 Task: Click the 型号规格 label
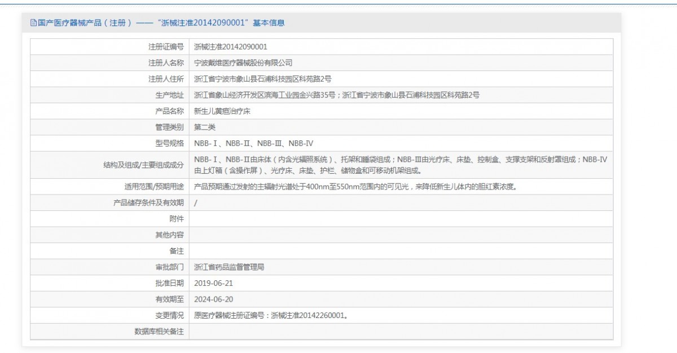point(170,143)
